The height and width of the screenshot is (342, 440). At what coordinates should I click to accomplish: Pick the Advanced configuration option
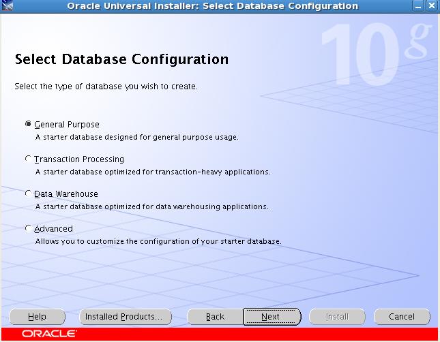[28, 228]
